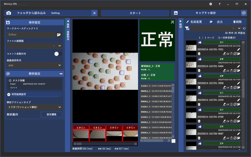Click the thumbs-up toggle for 20220214-161701-2239

[200, 93]
